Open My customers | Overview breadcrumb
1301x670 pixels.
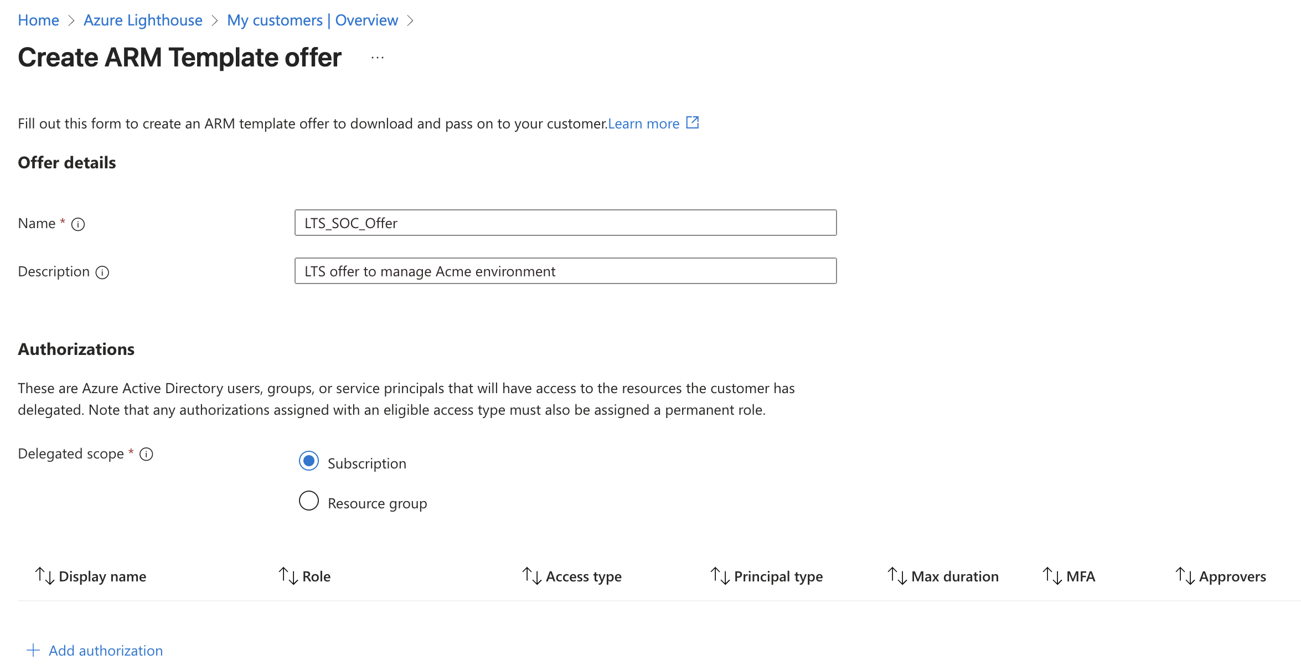tap(312, 20)
